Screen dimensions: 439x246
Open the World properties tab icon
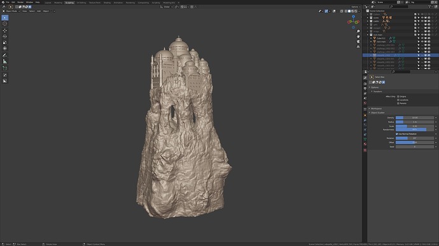(x=365, y=103)
